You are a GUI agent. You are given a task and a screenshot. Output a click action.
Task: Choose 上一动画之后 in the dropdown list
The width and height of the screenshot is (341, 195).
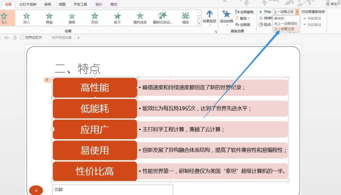tap(286, 29)
